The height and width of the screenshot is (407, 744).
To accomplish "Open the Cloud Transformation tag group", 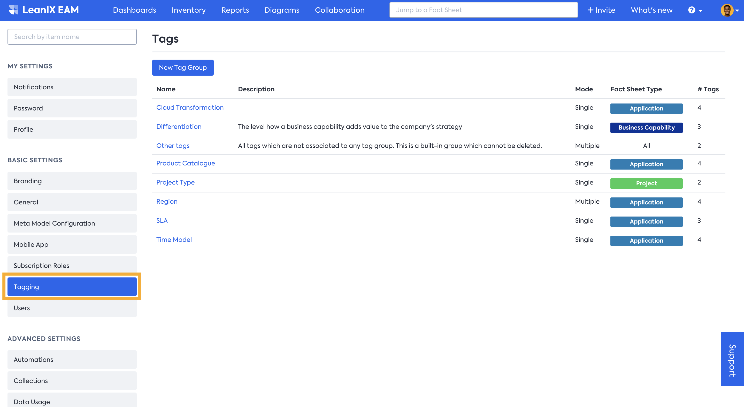I will (190, 107).
